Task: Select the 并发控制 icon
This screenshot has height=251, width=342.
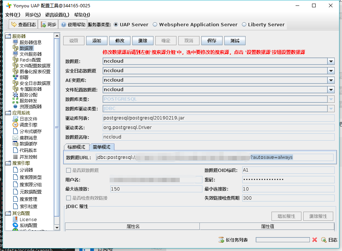Action: 15,157
